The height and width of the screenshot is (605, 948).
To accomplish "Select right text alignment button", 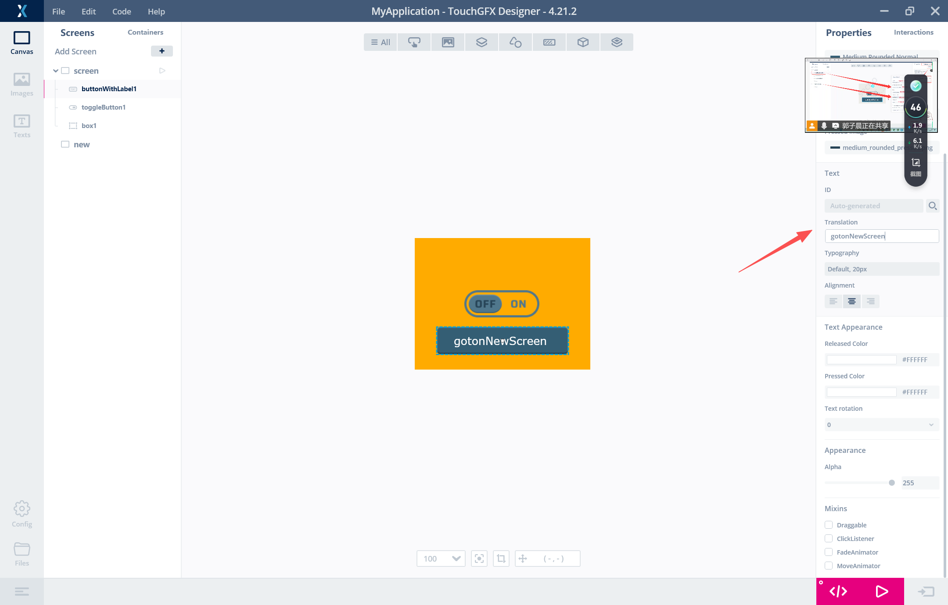I will (x=870, y=301).
